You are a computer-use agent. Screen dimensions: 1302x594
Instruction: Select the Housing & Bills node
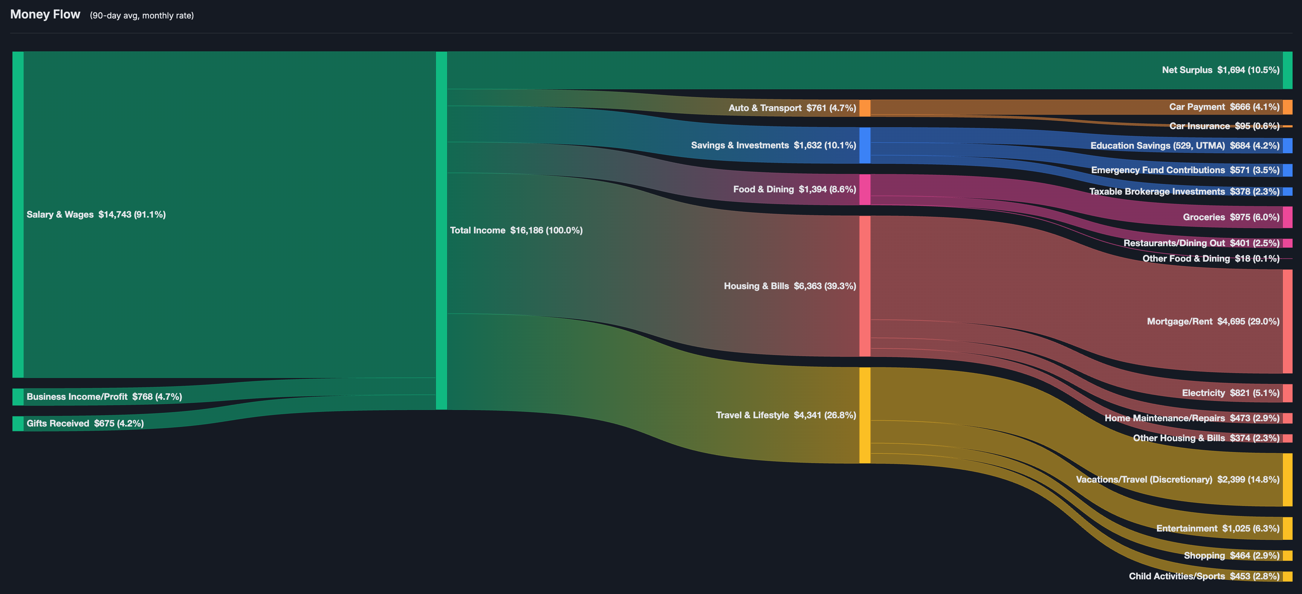click(x=864, y=285)
